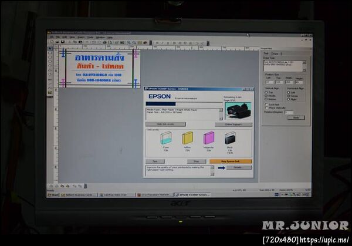Click the Zoom Out magnifier icon
The height and width of the screenshot is (246, 352).
pyautogui.click(x=134, y=42)
